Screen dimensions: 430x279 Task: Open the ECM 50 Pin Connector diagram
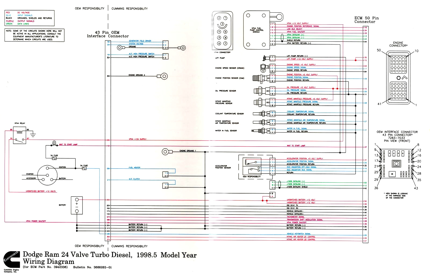366,20
